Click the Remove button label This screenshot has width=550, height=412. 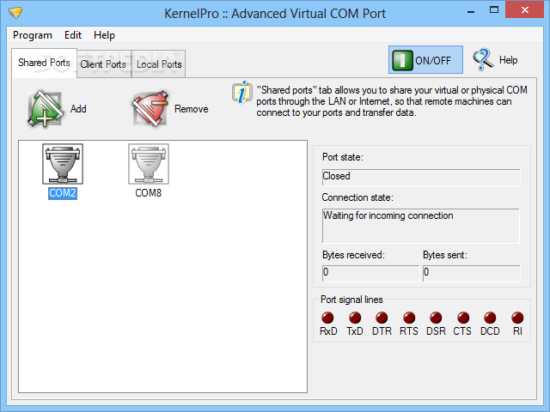click(x=191, y=109)
